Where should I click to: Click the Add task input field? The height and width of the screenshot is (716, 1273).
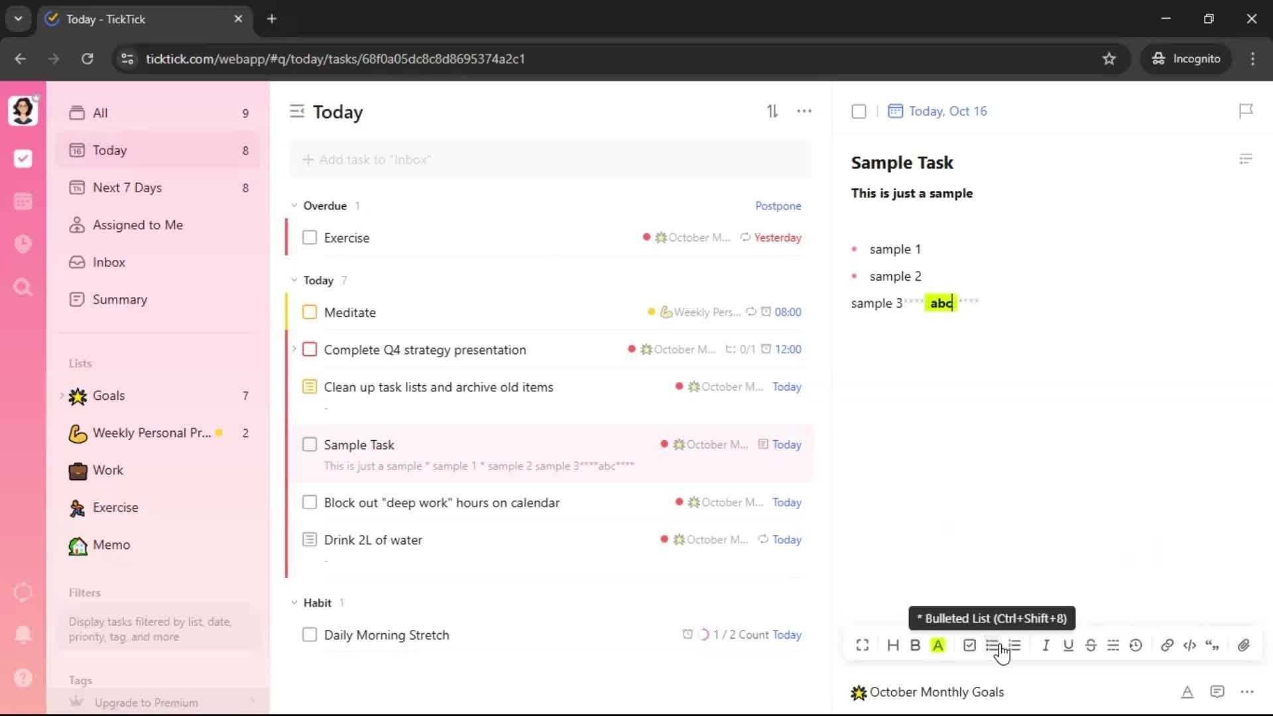[550, 160]
